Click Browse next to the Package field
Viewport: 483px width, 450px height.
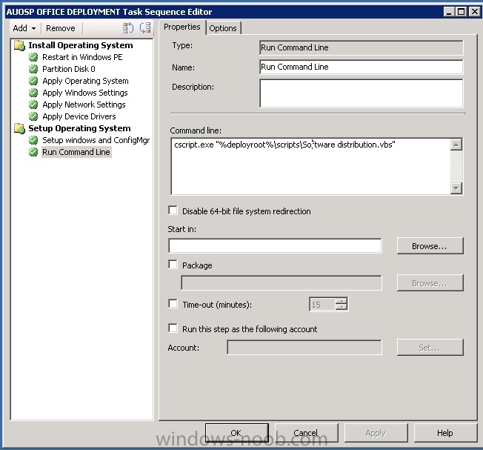coord(430,283)
